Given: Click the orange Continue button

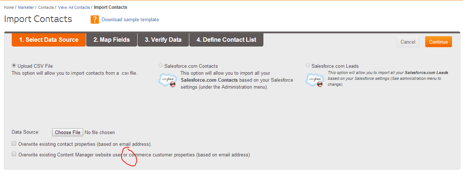Looking at the screenshot, I should [438, 42].
